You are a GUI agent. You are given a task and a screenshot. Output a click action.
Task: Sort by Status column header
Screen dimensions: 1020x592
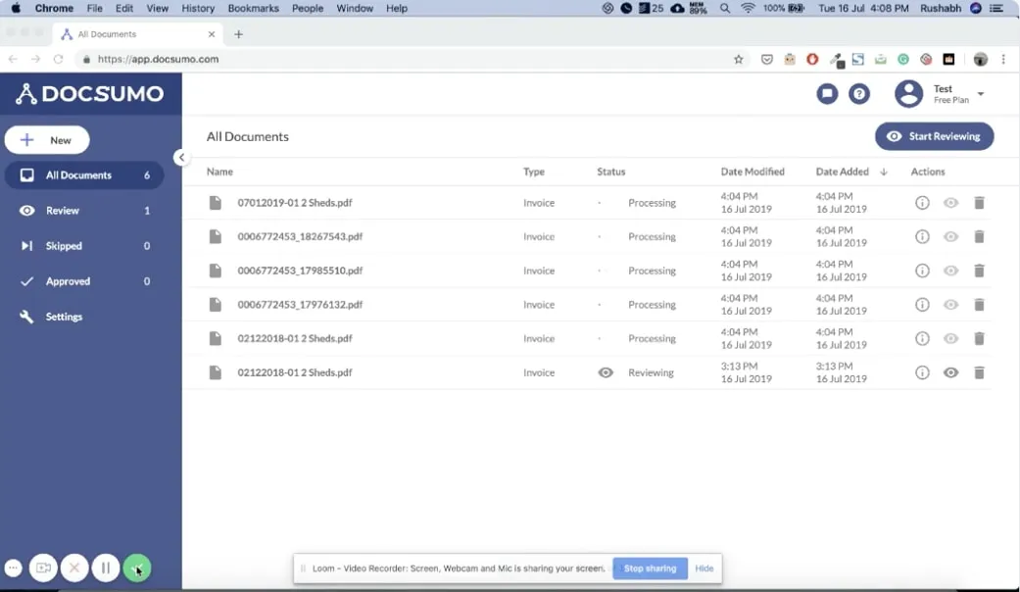[610, 172]
